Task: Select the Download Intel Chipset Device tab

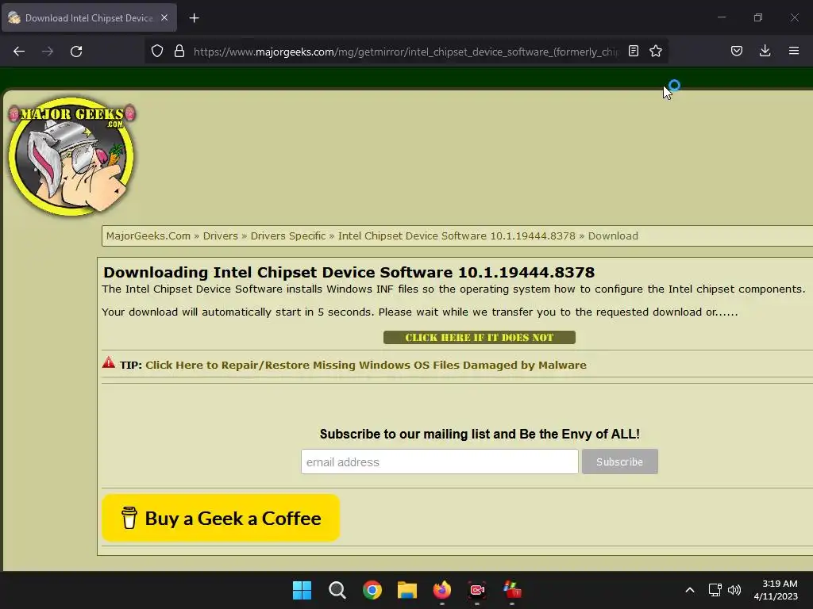Action: tap(89, 17)
